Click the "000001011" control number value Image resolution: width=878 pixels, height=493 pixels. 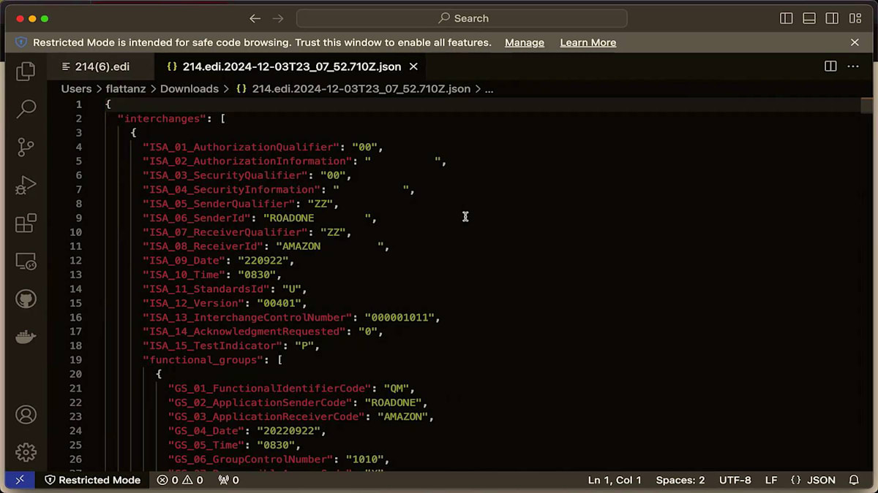(399, 317)
